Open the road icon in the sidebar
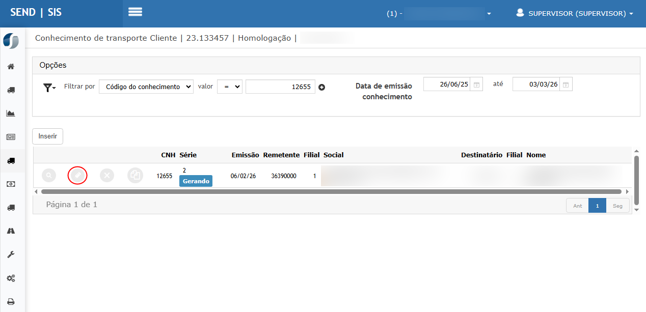Image resolution: width=646 pixels, height=312 pixels. 11,231
